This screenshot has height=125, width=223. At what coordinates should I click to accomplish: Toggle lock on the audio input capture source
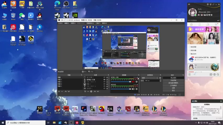[x=107, y=80]
